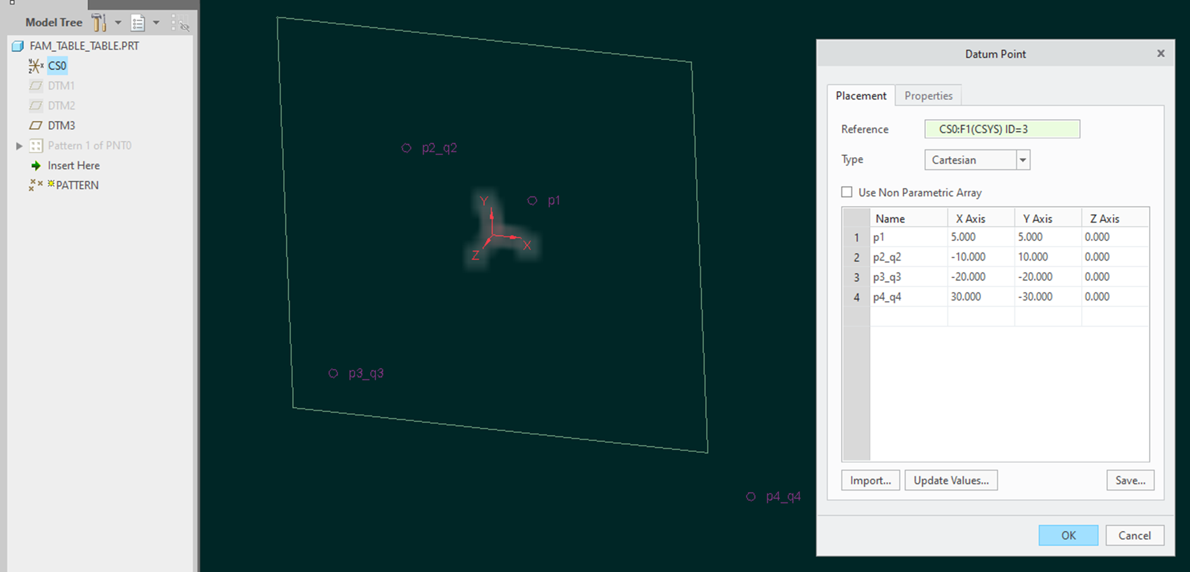Expand Pattern 1 of PNT0 node
The image size is (1190, 572).
[x=19, y=145]
